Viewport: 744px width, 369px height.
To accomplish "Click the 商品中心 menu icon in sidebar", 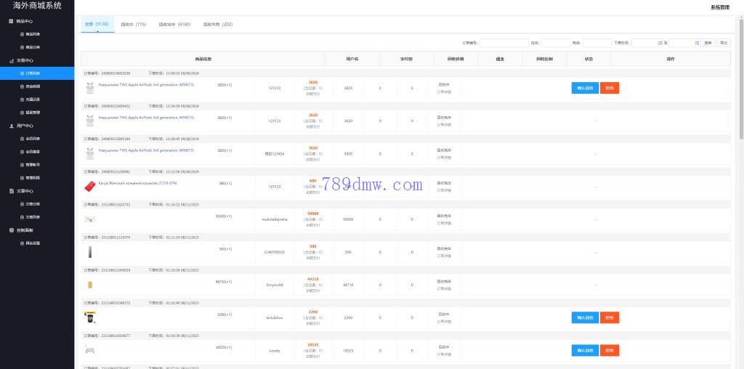I will 11,21.
